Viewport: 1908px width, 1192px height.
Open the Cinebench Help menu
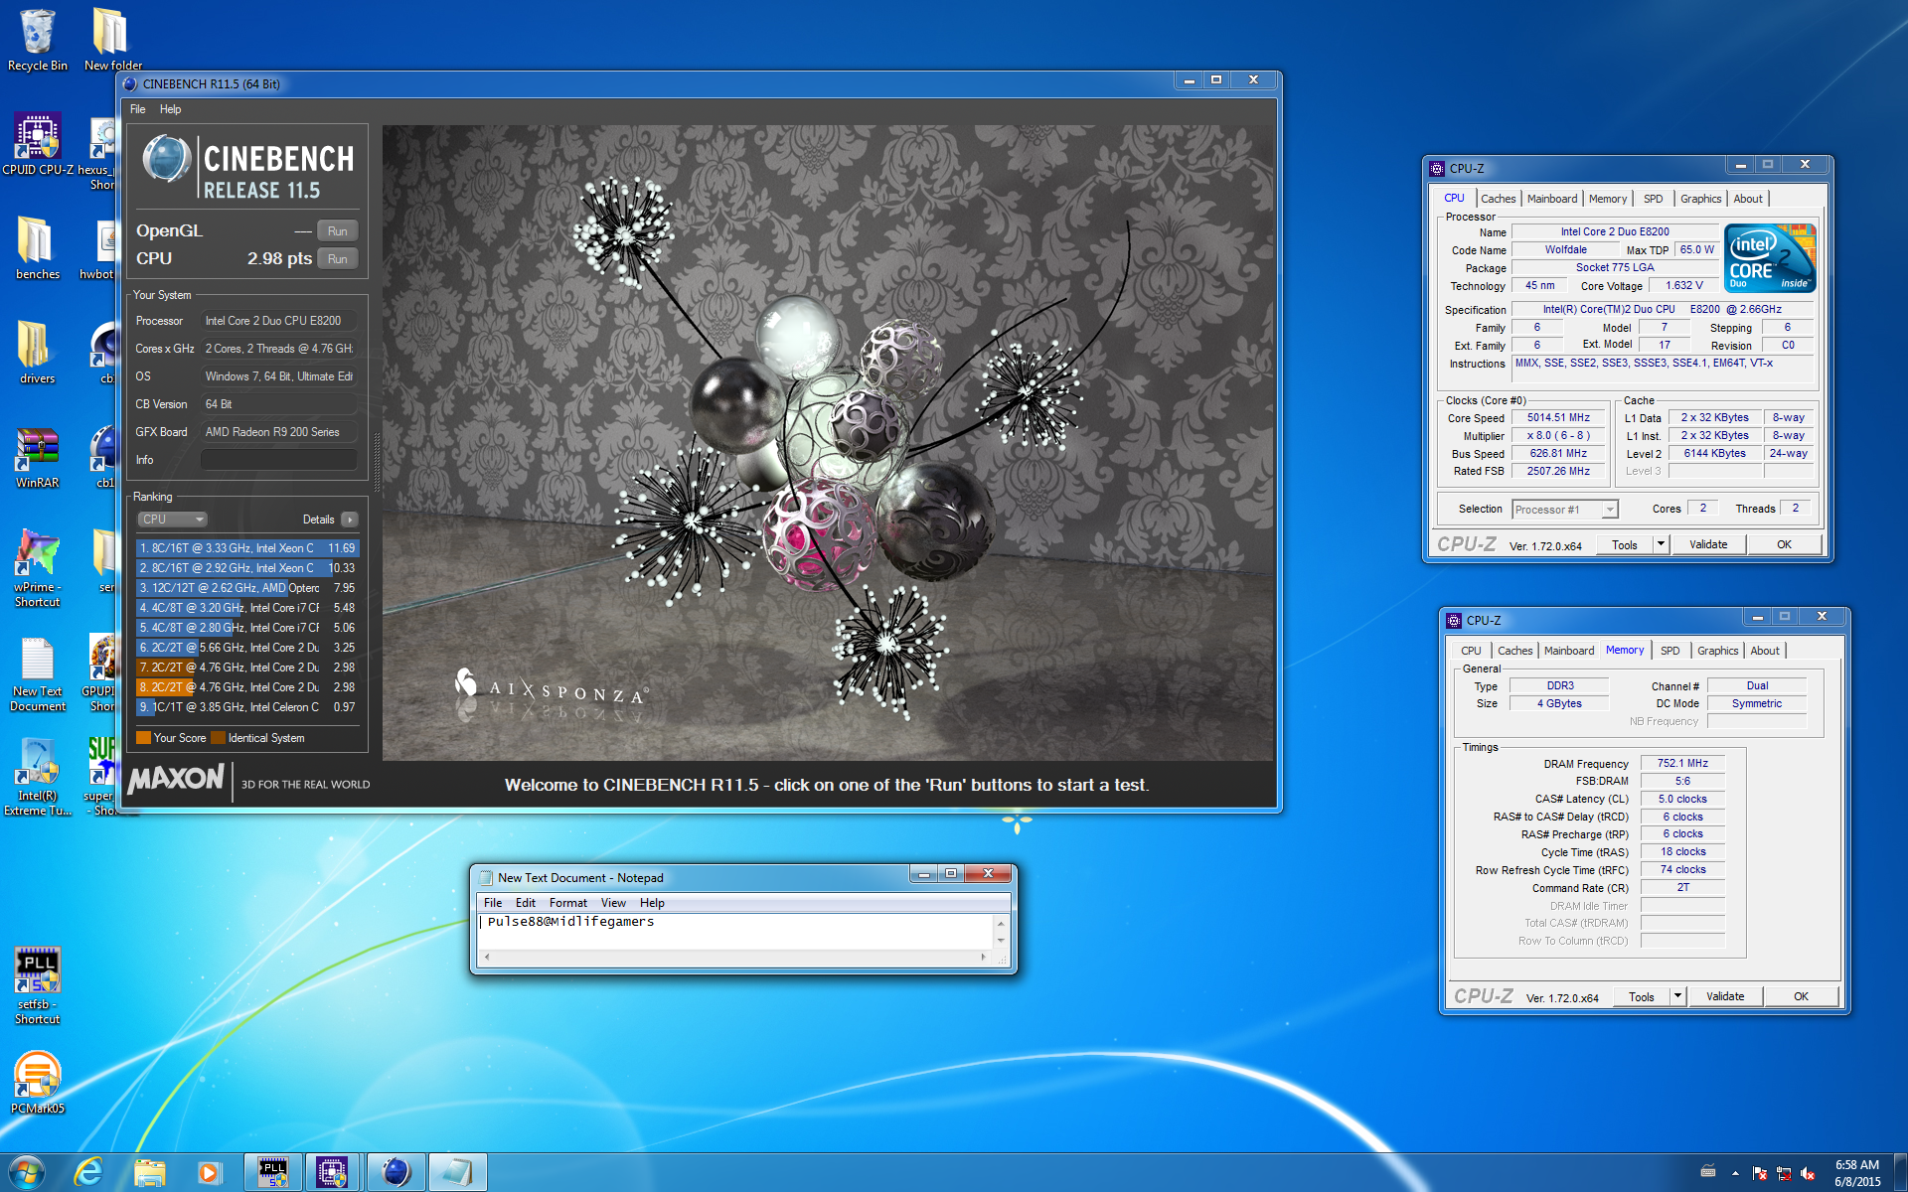pos(171,109)
